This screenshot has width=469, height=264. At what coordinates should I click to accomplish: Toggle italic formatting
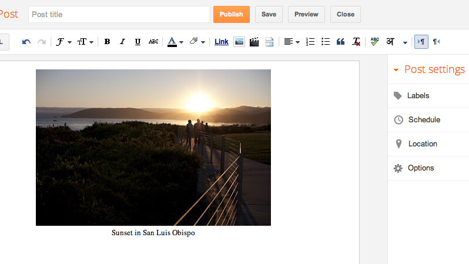pyautogui.click(x=122, y=42)
